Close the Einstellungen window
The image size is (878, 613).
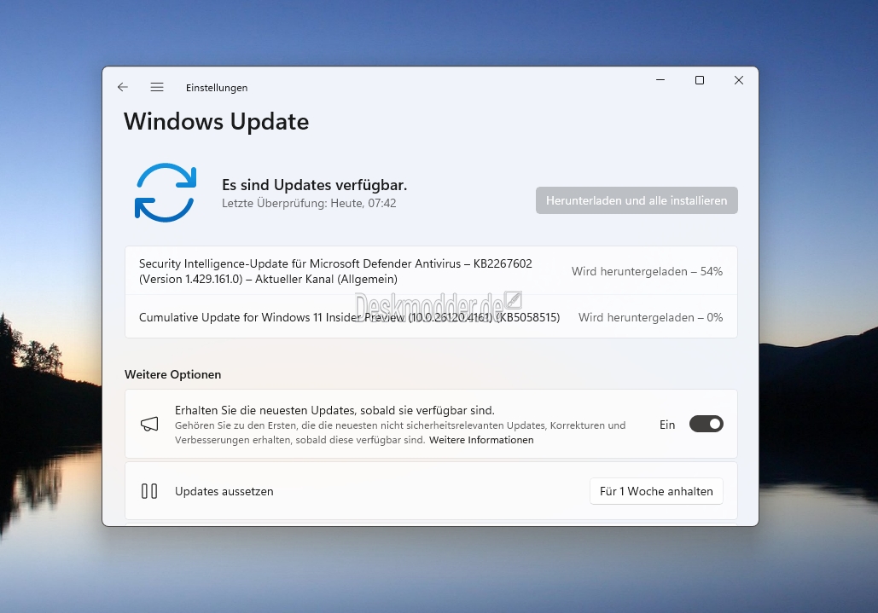pyautogui.click(x=739, y=80)
